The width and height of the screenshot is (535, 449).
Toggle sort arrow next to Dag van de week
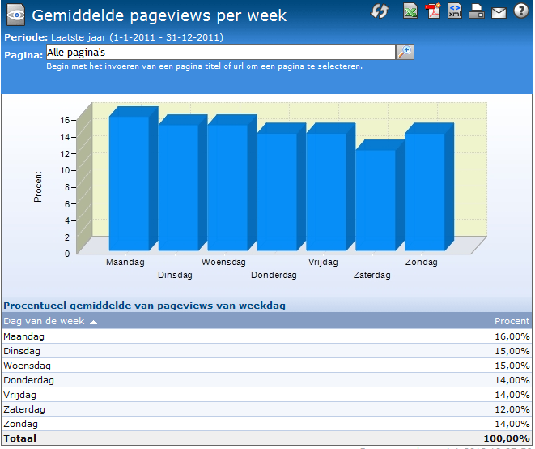pos(93,322)
